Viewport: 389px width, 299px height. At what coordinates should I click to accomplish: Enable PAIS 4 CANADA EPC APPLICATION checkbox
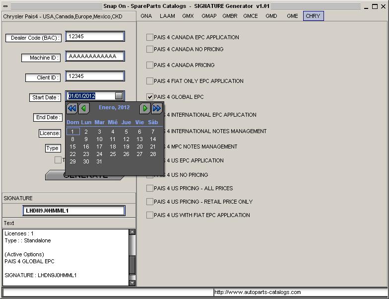[150, 37]
